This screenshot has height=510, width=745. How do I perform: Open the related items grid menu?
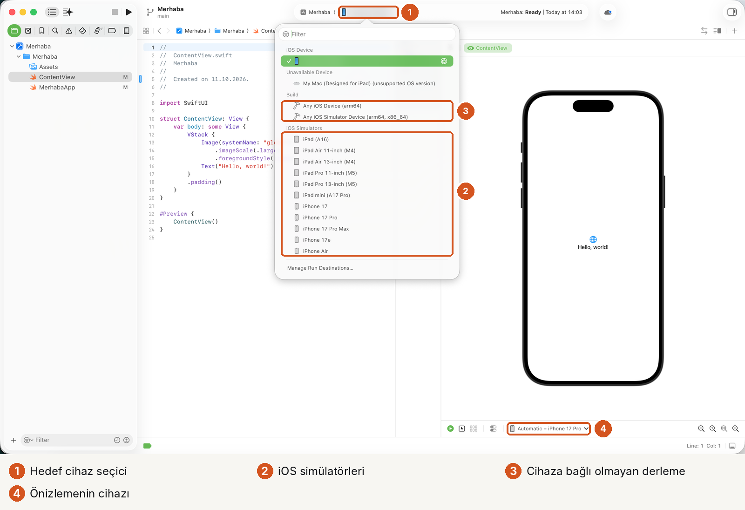click(146, 31)
